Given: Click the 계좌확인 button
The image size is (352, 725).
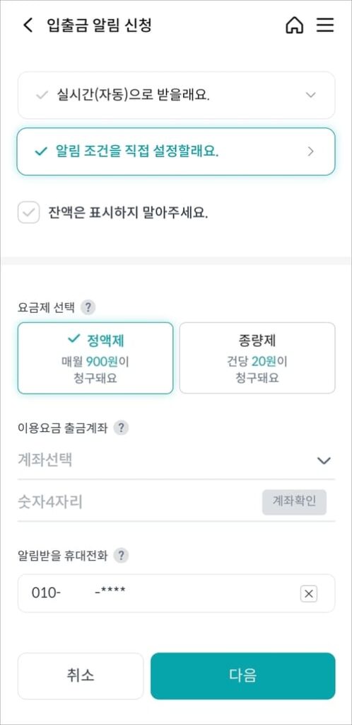Looking at the screenshot, I should coord(294,502).
